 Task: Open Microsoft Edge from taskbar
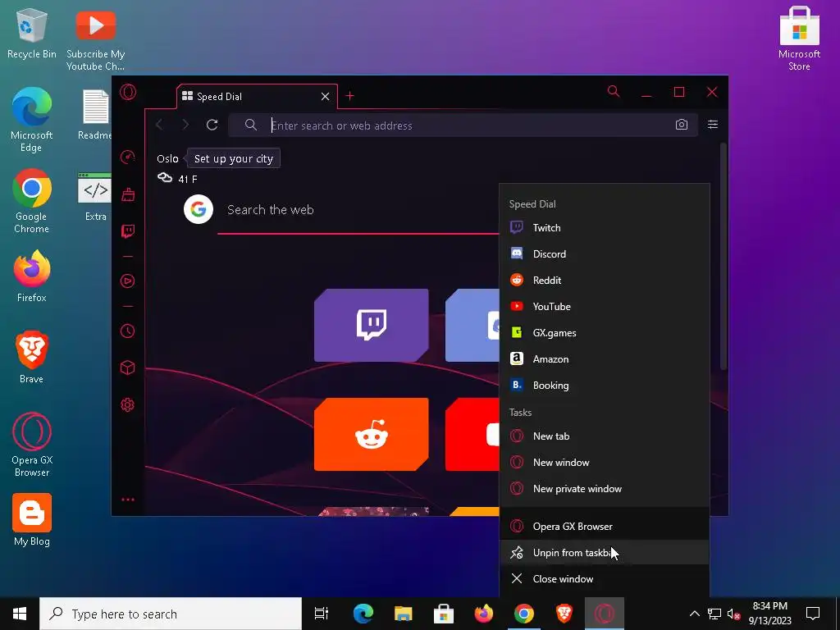pos(363,614)
